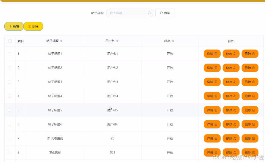This screenshot has width=265, height=162.
Task: Click 删除 for 帖子标题5
Action: (x=250, y=110)
